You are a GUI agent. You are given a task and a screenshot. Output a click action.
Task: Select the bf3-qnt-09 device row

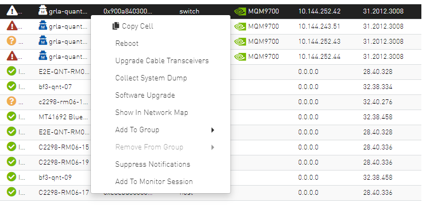[x=210, y=178]
